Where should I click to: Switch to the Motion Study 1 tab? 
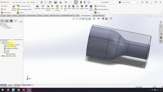click(26, 85)
